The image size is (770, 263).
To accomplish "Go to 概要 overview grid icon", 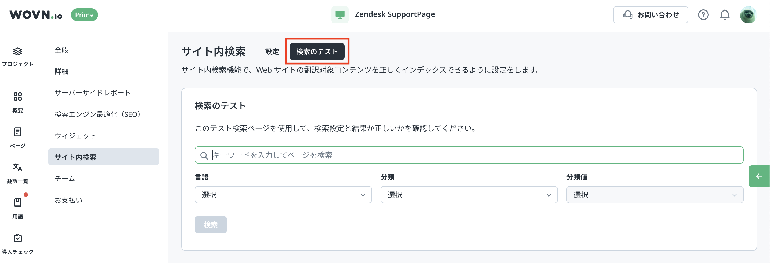I will (x=18, y=97).
